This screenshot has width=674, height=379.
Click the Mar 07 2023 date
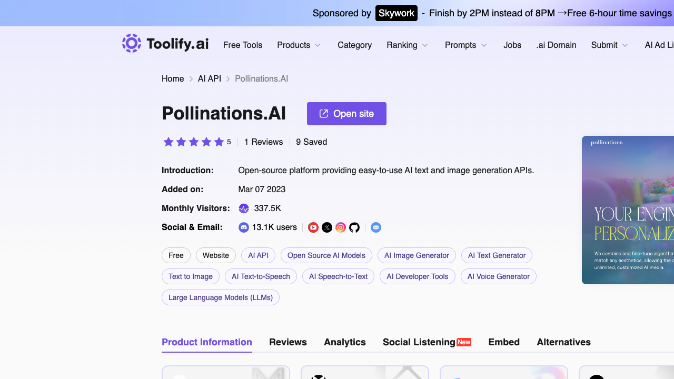tap(262, 189)
